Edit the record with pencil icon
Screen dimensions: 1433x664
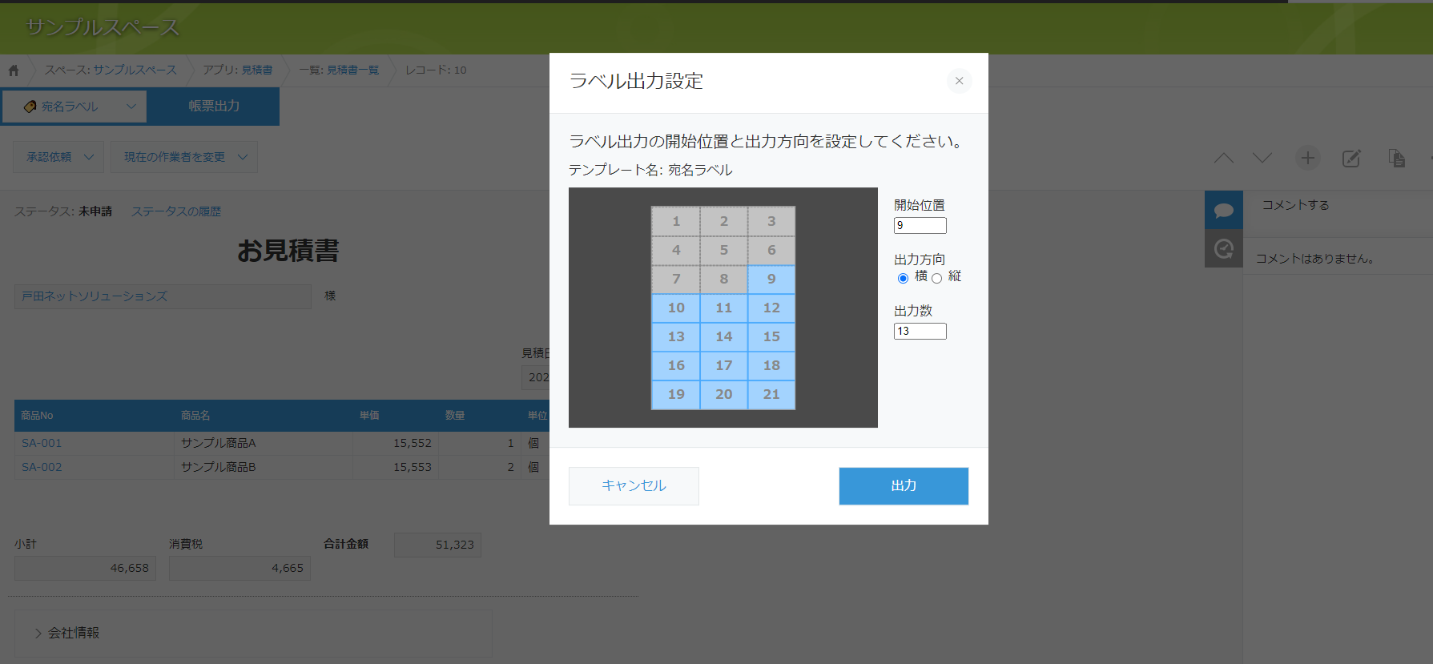1351,158
